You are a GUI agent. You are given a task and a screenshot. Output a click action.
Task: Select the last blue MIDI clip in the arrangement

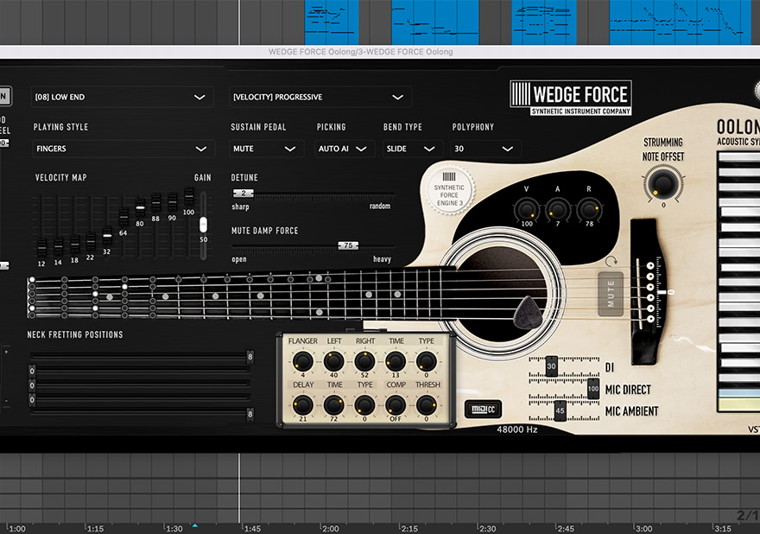(x=680, y=22)
